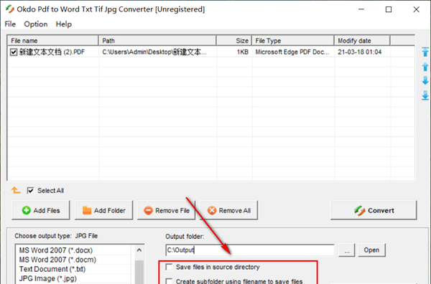
Task: Sort by Path column header
Action: [x=157, y=41]
